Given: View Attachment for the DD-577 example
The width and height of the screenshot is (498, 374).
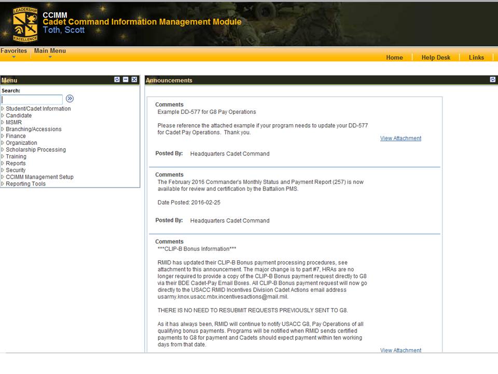Looking at the screenshot, I should click(x=400, y=138).
